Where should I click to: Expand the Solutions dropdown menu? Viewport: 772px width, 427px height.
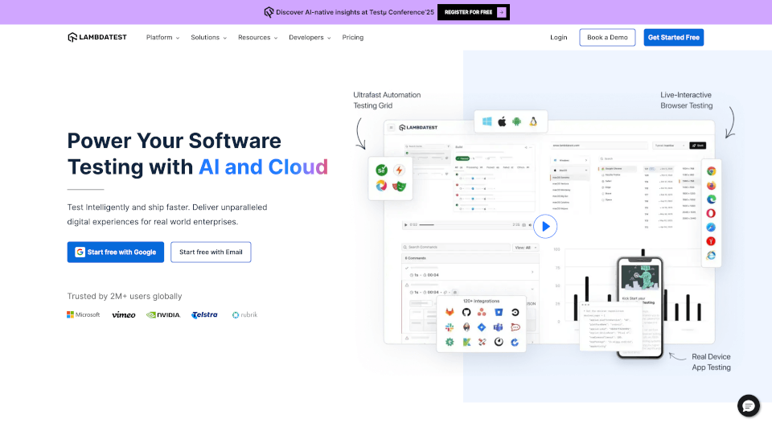(208, 38)
